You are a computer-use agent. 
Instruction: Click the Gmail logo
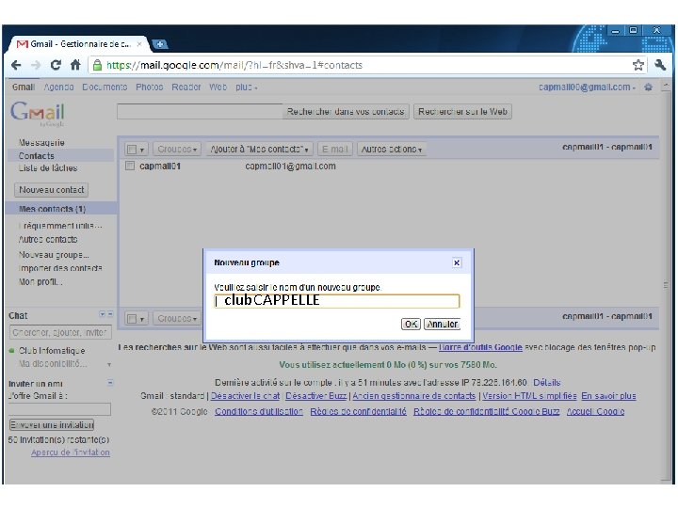pyautogui.click(x=38, y=113)
